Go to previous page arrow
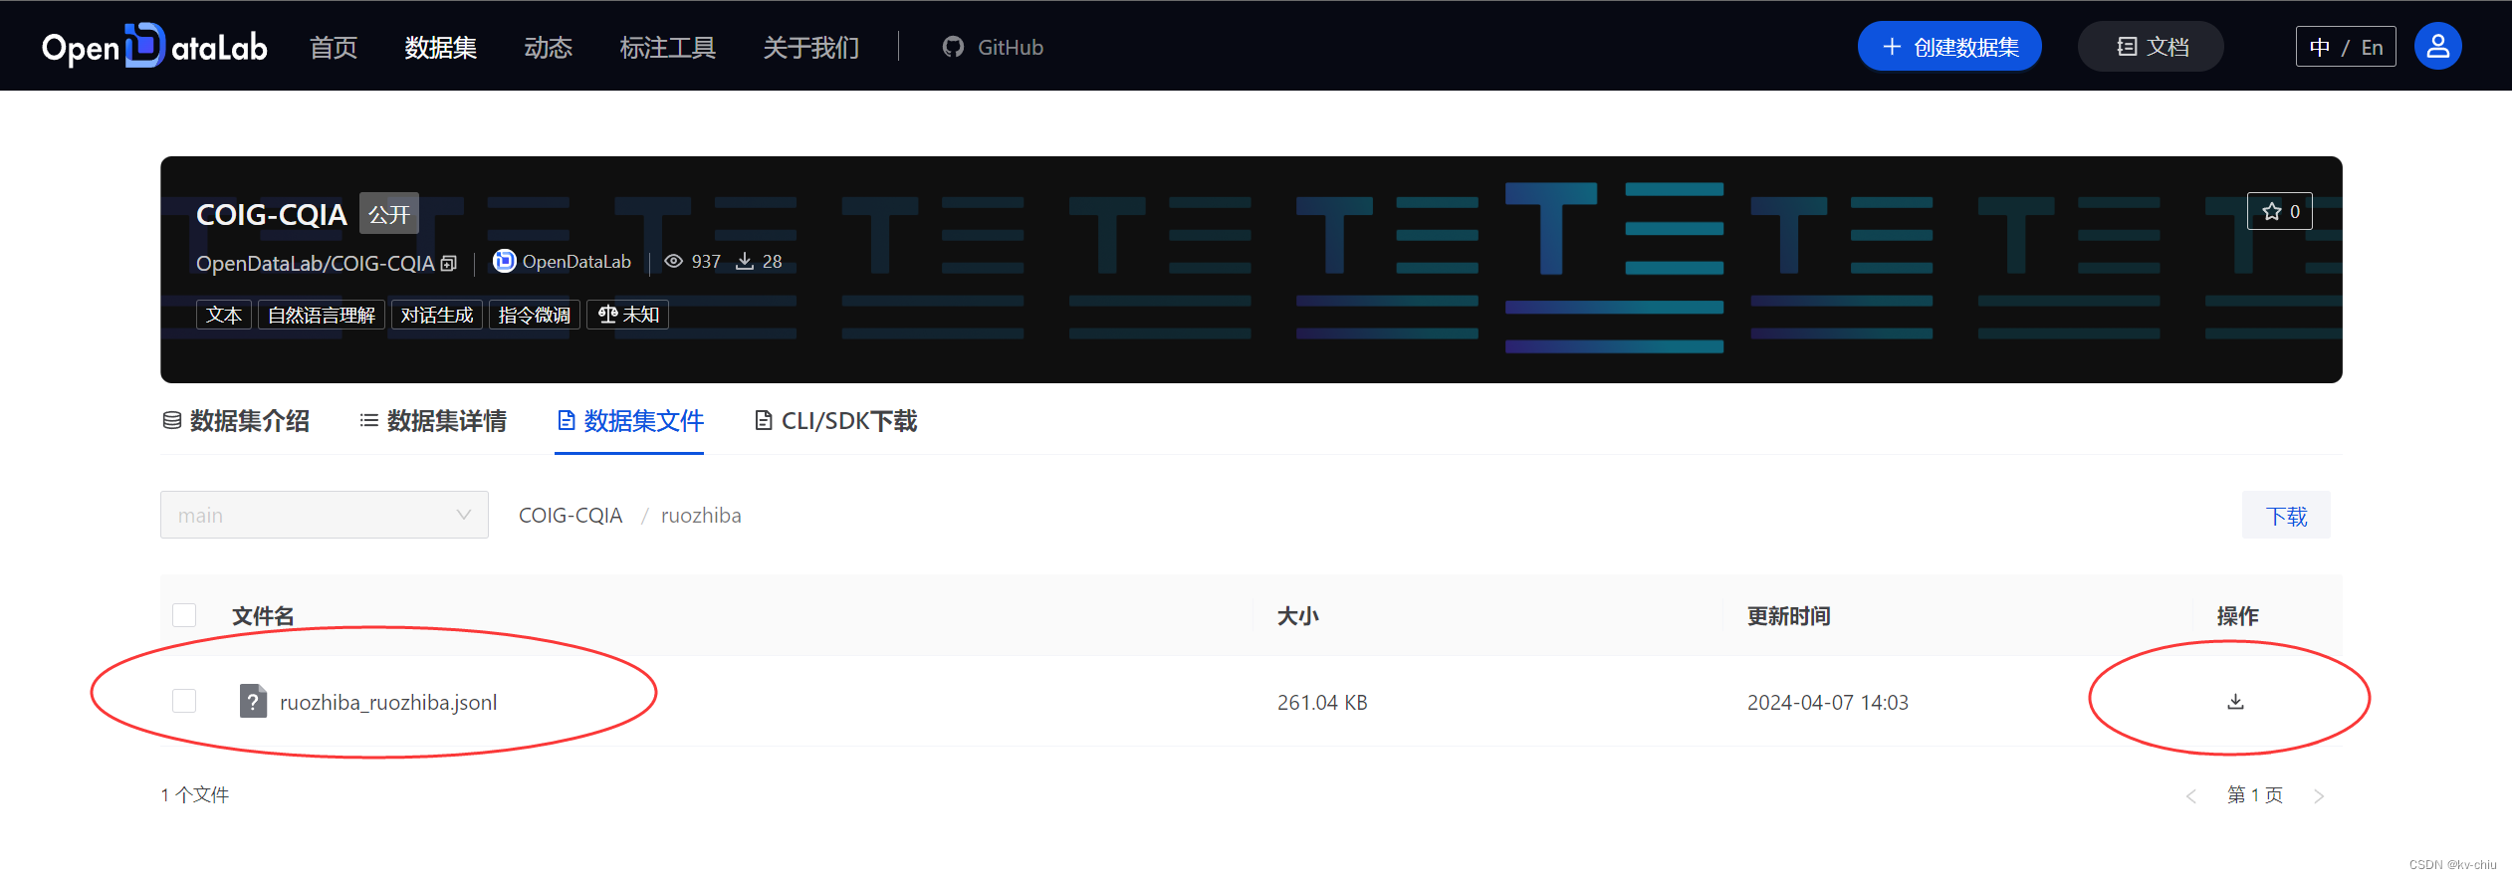Viewport: 2512px width, 879px height. click(x=2190, y=795)
